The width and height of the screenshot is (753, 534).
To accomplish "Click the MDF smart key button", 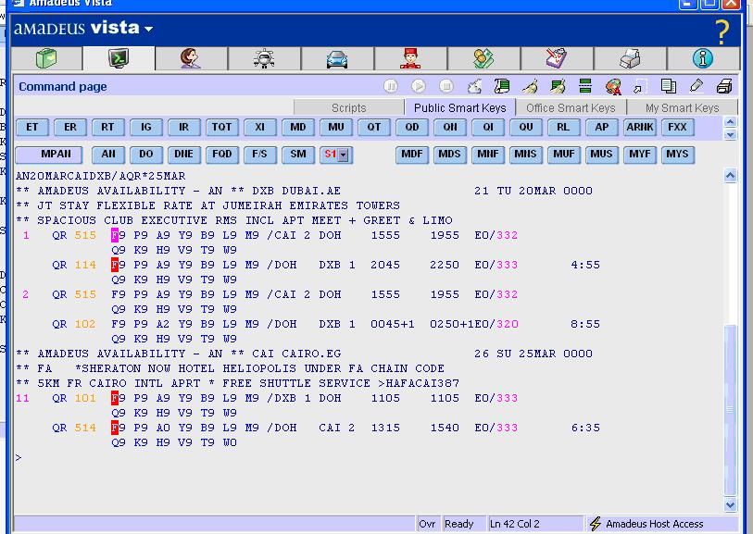I will click(x=411, y=155).
